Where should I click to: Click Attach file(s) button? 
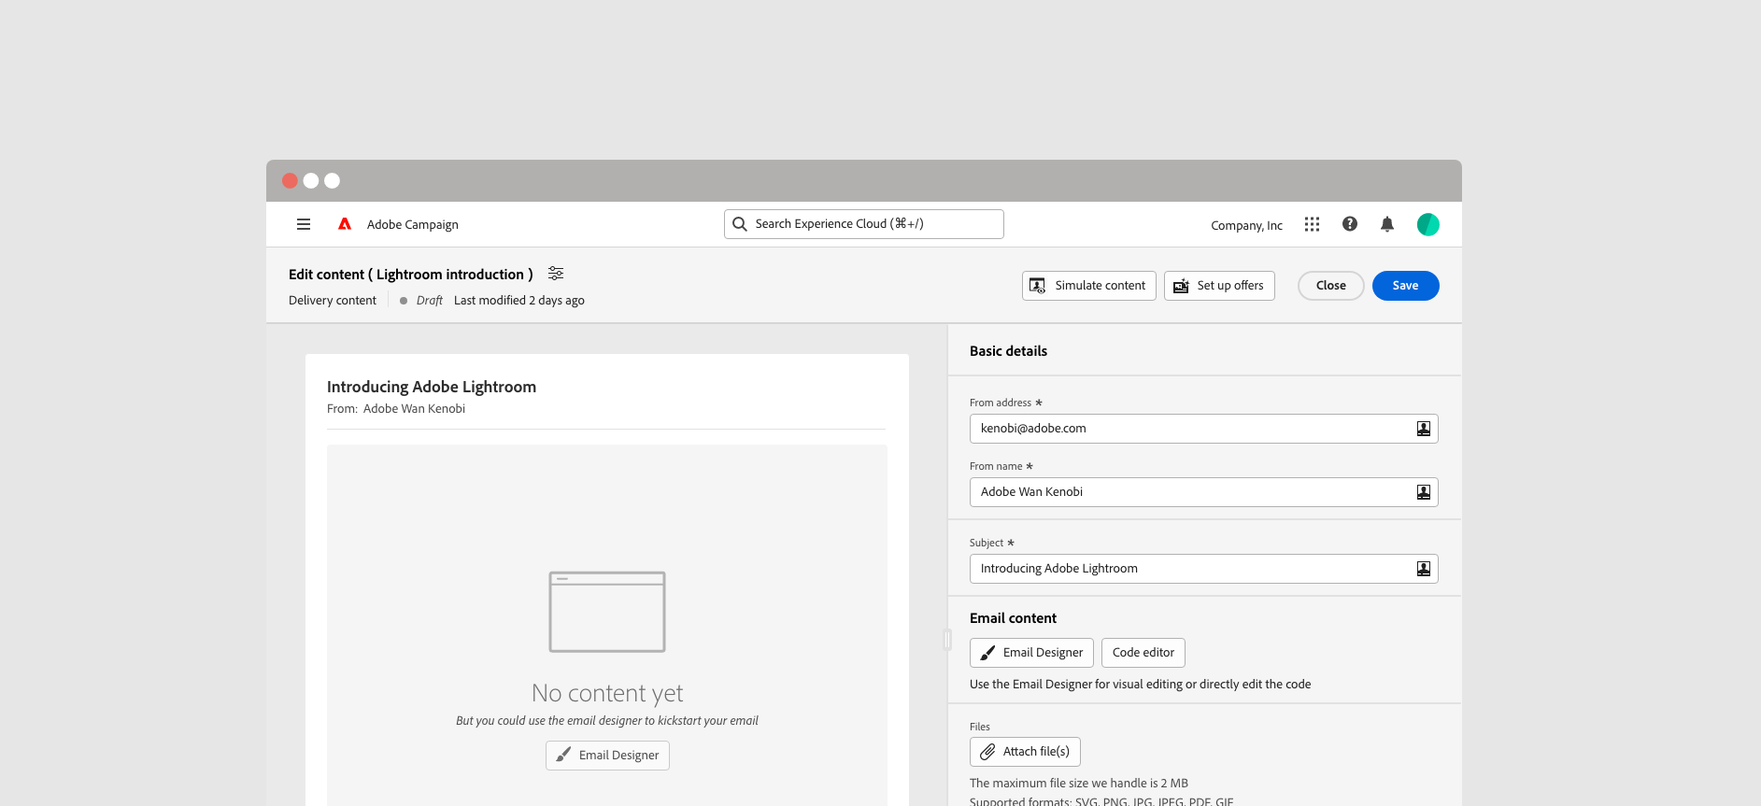[1025, 752]
